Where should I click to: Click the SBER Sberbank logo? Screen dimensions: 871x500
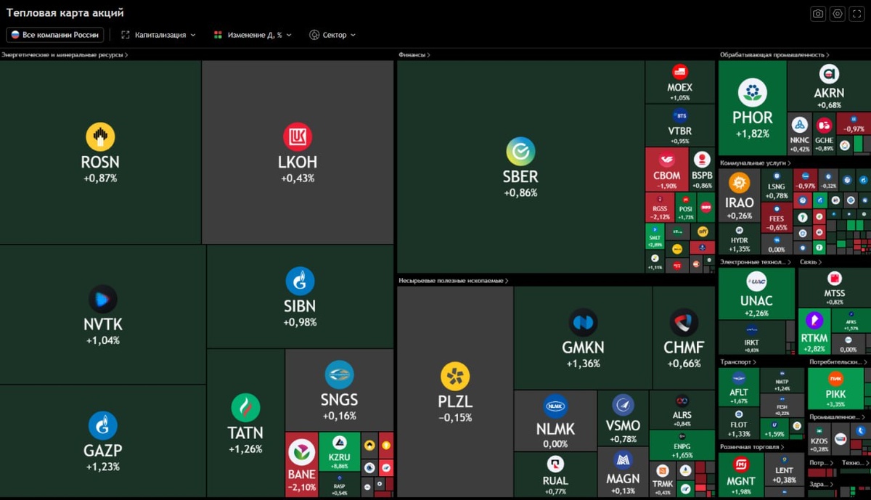[520, 151]
